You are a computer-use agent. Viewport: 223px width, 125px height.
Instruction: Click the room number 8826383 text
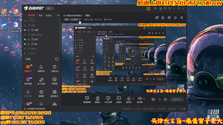[98, 19]
